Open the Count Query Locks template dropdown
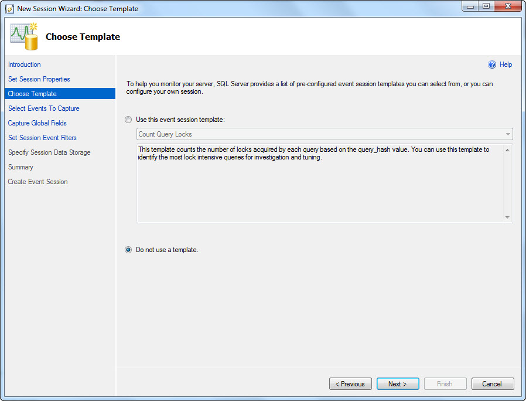The width and height of the screenshot is (526, 401). (325, 134)
